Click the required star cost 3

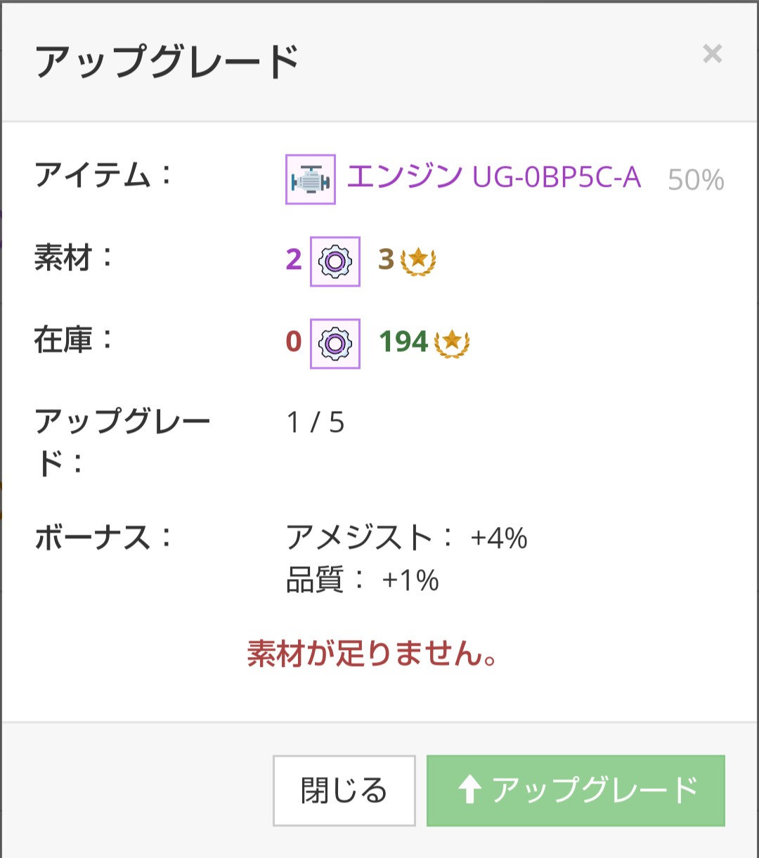click(x=386, y=260)
